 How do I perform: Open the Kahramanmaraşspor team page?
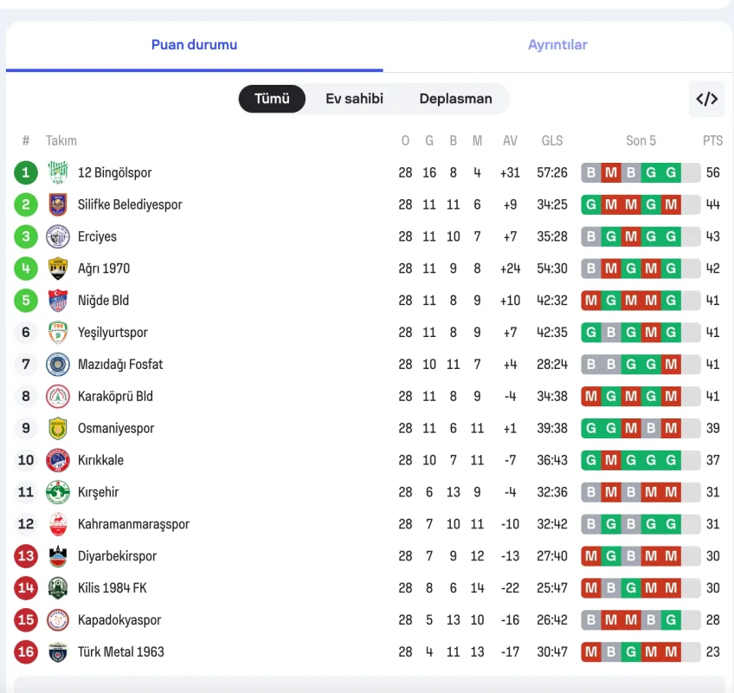pyautogui.click(x=133, y=524)
